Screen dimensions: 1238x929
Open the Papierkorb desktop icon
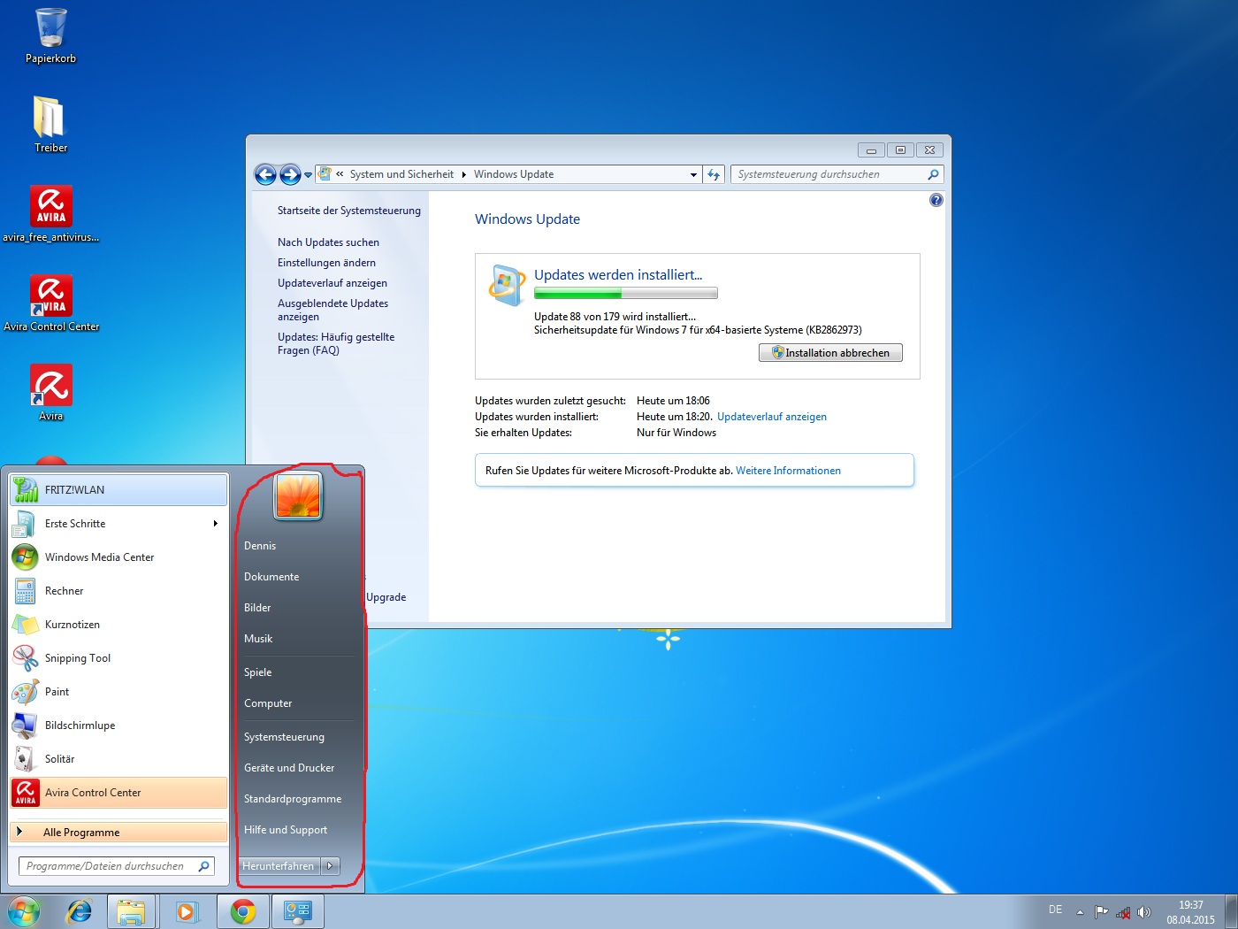[x=50, y=35]
